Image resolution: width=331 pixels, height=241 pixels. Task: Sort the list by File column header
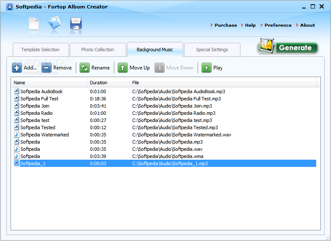223,83
